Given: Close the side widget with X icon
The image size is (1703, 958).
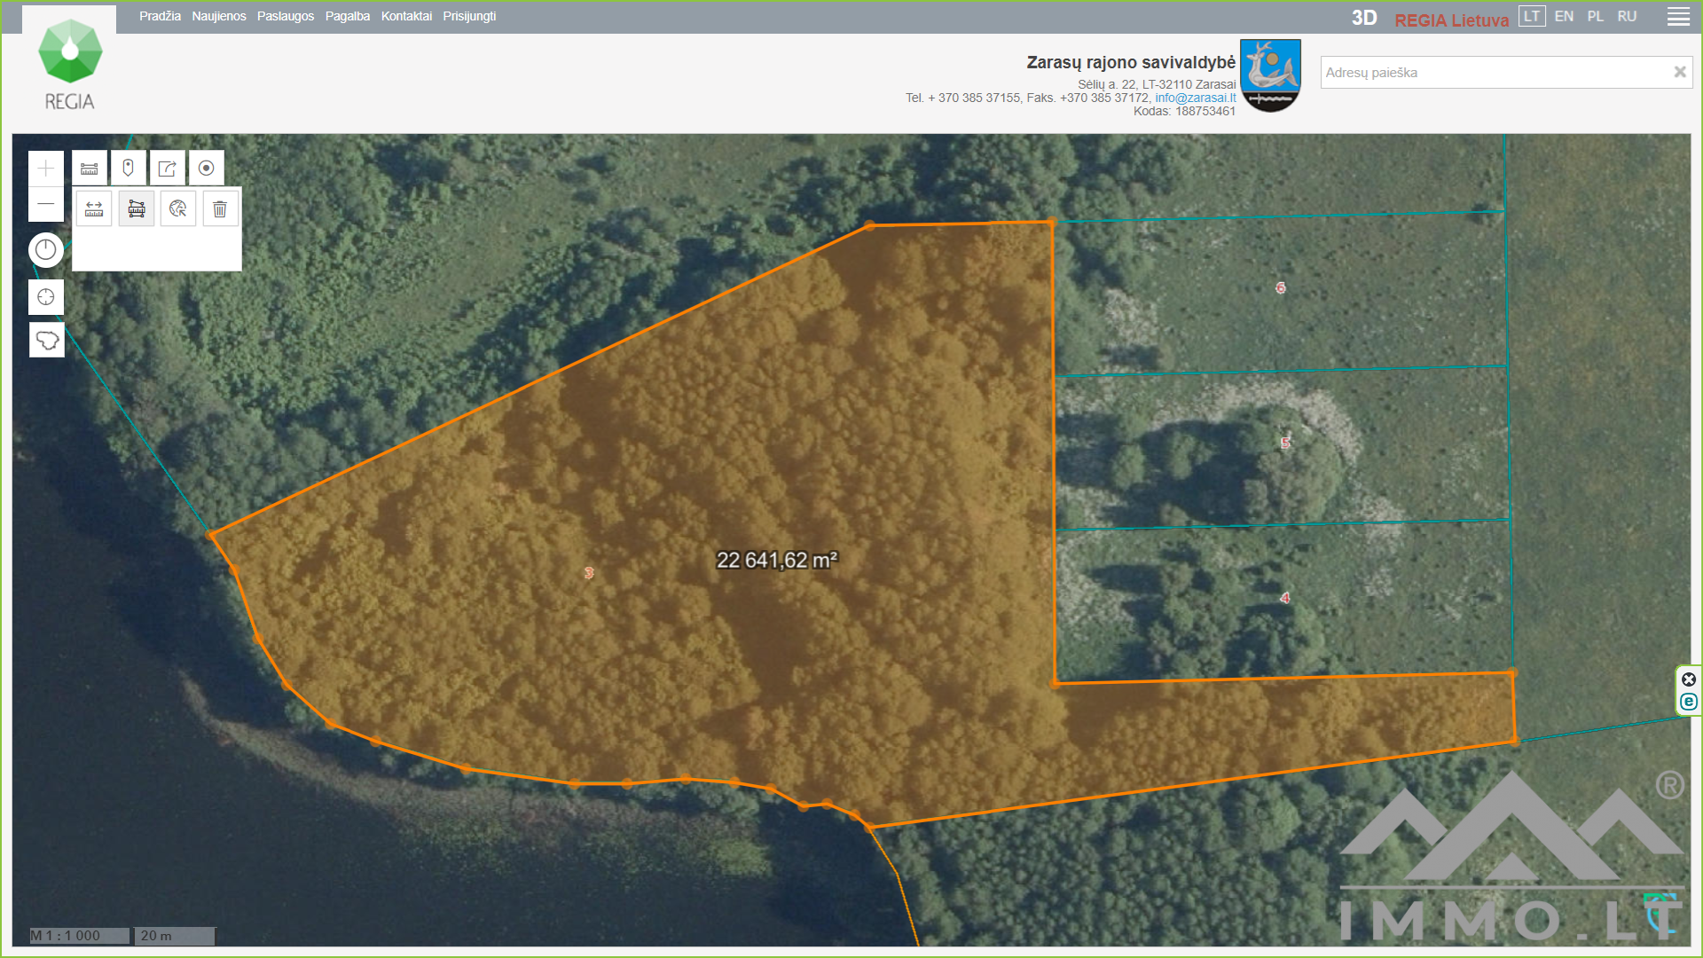Looking at the screenshot, I should tap(1689, 679).
